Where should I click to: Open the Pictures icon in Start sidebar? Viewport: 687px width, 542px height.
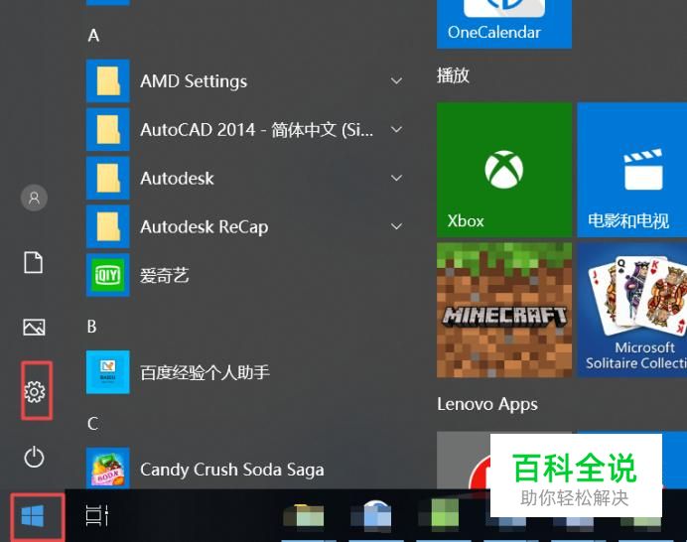click(x=34, y=327)
